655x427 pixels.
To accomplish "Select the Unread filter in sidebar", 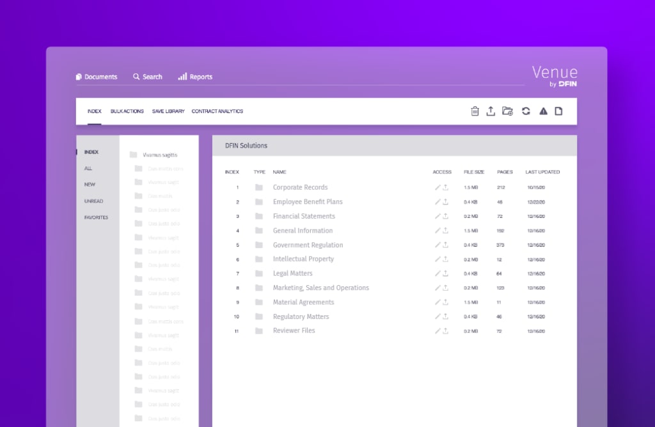I will tap(93, 201).
